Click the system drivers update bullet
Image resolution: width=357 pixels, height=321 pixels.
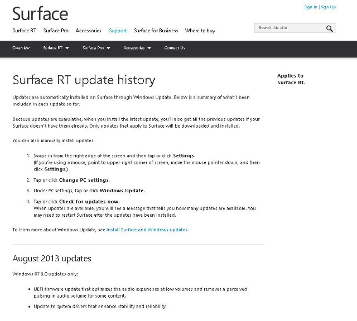100,307
